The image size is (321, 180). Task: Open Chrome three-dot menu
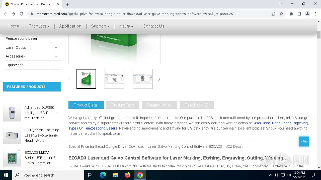315,14
